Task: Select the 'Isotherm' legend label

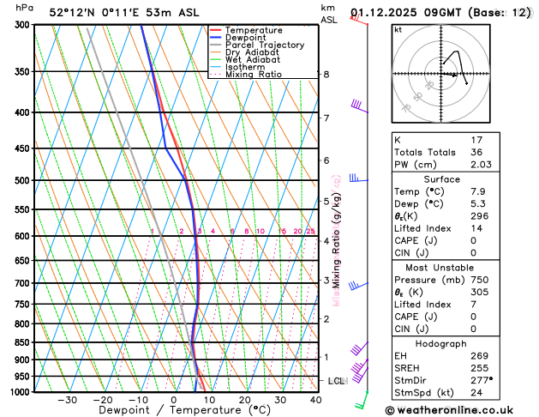Action: pyautogui.click(x=245, y=67)
